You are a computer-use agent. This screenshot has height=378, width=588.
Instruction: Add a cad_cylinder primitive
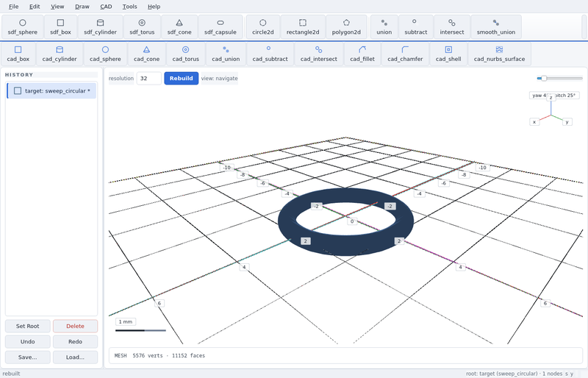(x=60, y=54)
